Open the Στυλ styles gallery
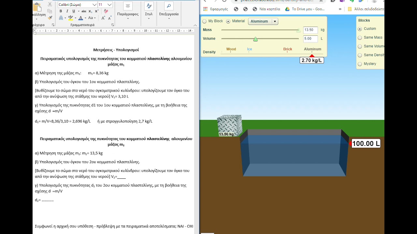417x234 pixels. [149, 11]
